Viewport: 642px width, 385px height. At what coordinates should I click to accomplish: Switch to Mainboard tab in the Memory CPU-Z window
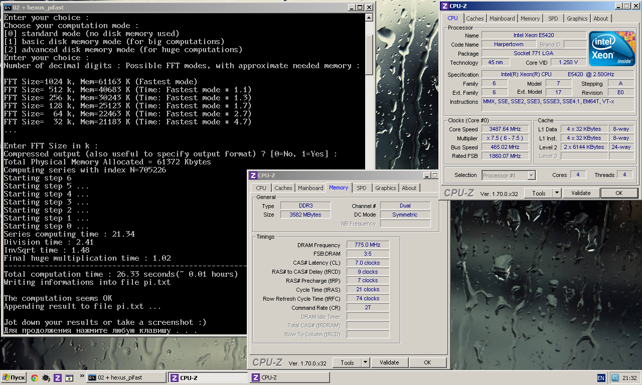(x=310, y=188)
